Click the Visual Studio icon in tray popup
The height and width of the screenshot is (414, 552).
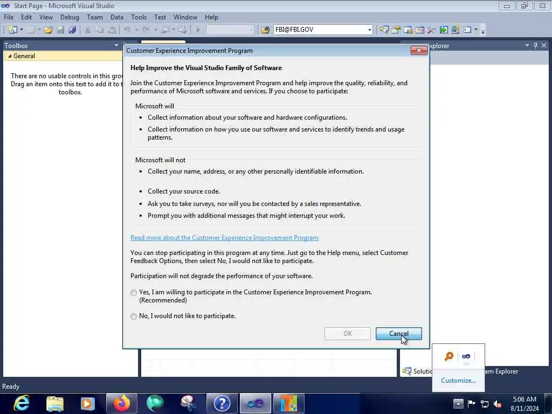point(466,356)
